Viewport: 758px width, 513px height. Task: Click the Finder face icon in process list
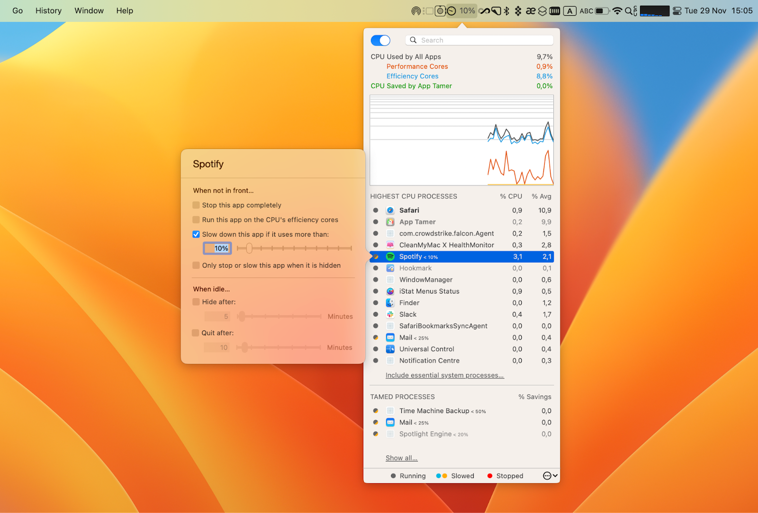point(390,303)
